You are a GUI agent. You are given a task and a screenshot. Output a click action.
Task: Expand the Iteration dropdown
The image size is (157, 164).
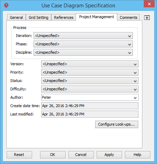tap(83, 36)
